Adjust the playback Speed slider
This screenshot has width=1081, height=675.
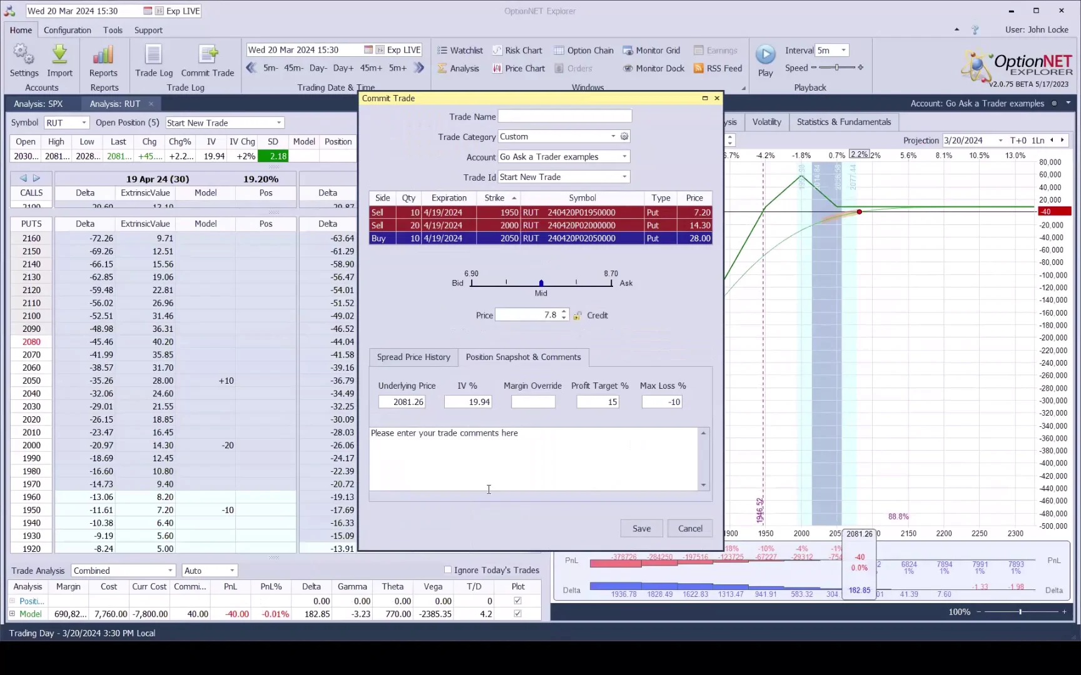[x=837, y=67]
